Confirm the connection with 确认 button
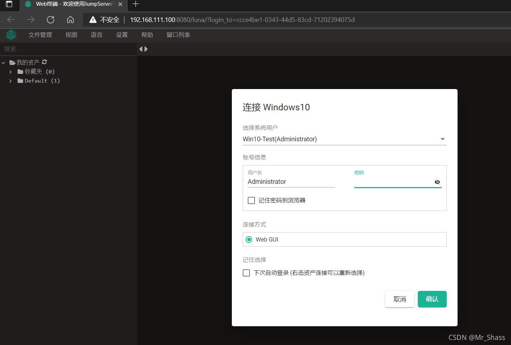This screenshot has height=345, width=511. coord(432,299)
